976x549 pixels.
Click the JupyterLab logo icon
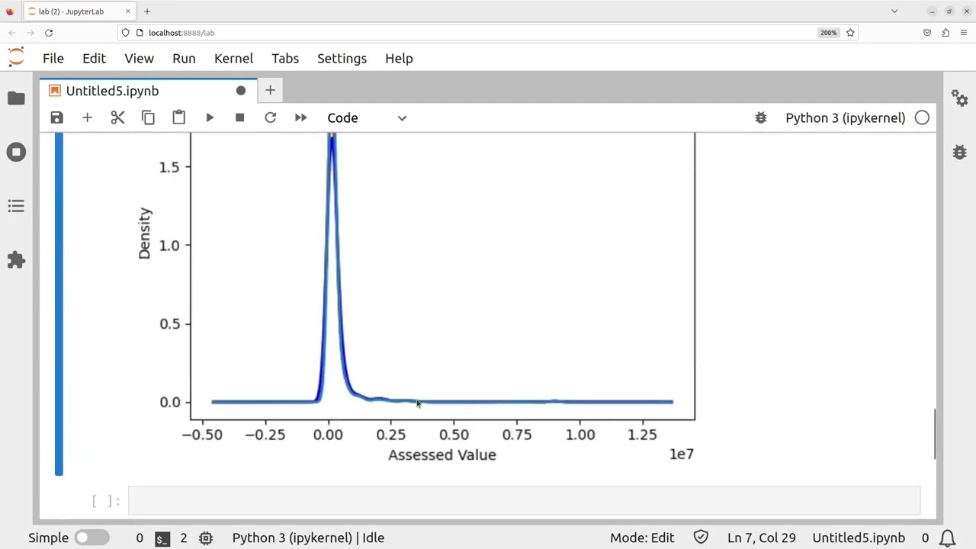pos(16,58)
